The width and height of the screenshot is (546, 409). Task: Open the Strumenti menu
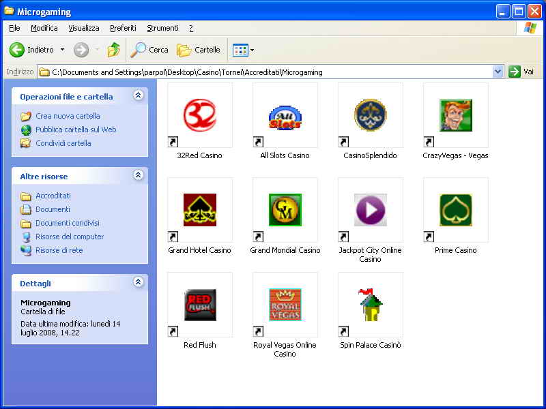(162, 28)
